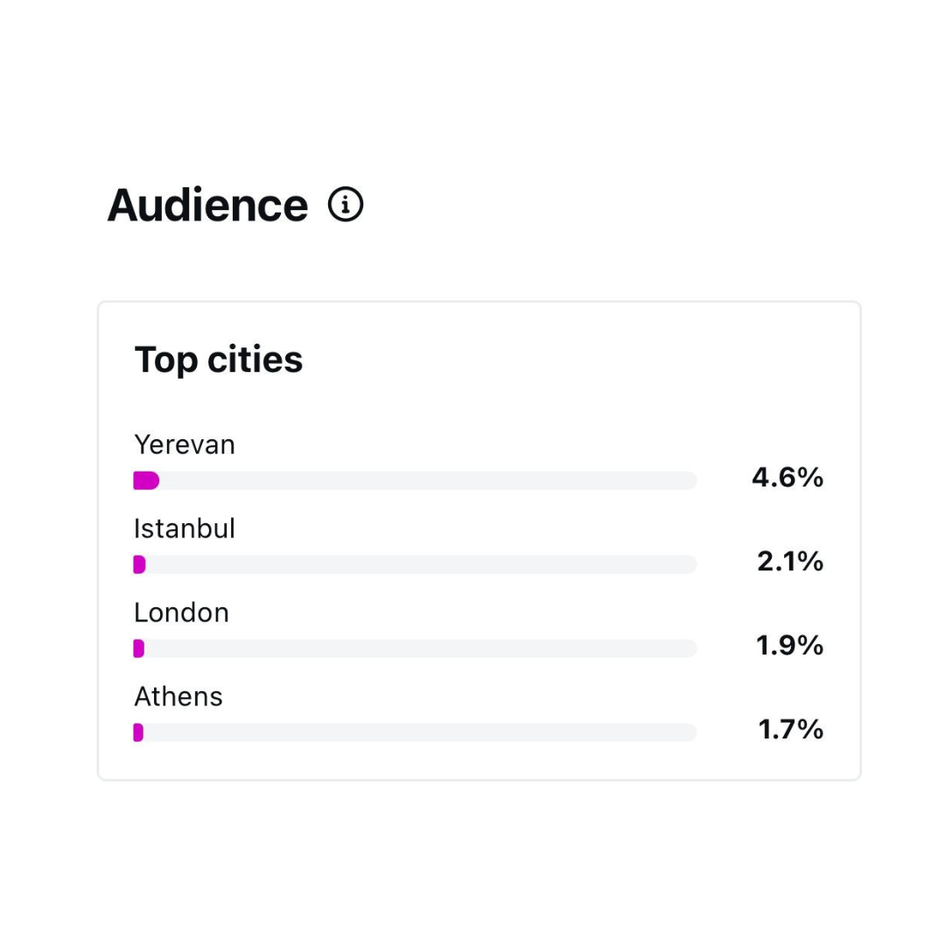Click the magenta fill of Yerevan's bar
Screen dimensions: 945x945
pos(145,480)
